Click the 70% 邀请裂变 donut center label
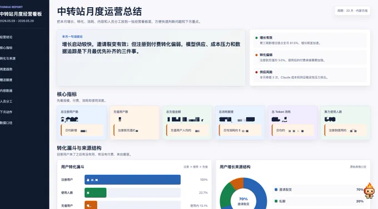The image size is (378, 209). (243, 201)
